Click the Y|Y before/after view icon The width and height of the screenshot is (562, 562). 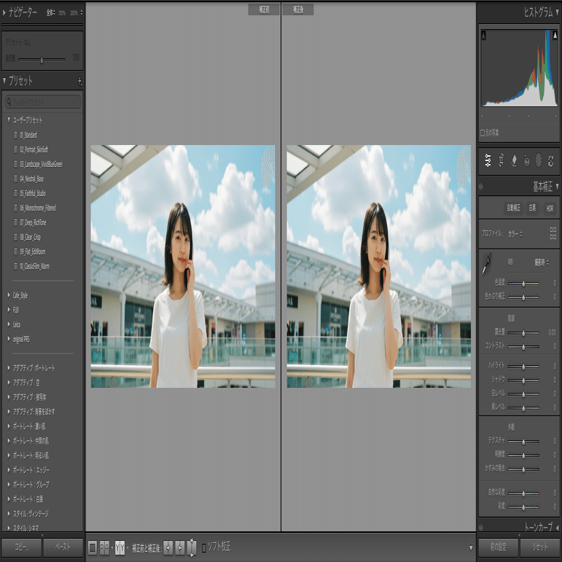point(120,547)
